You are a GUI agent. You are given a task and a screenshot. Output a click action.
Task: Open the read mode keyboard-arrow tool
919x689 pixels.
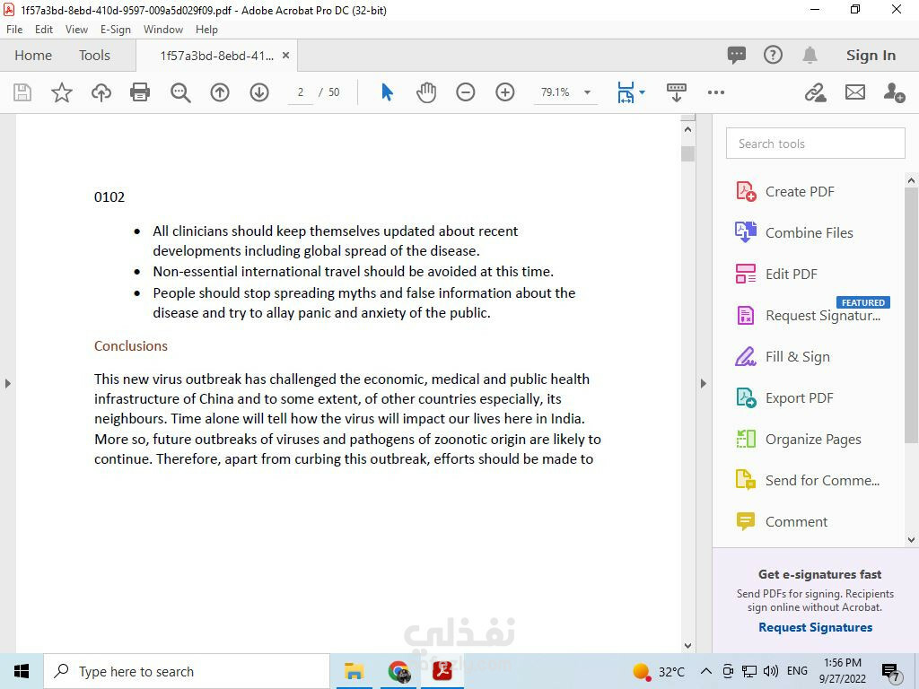coord(677,92)
